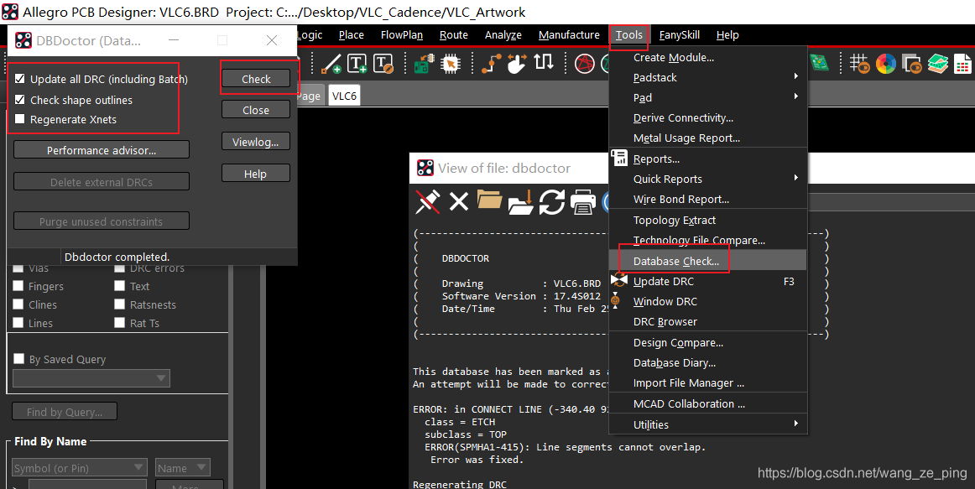Switch to the VLC6 tab
This screenshot has width=975, height=489.
pyautogui.click(x=344, y=96)
